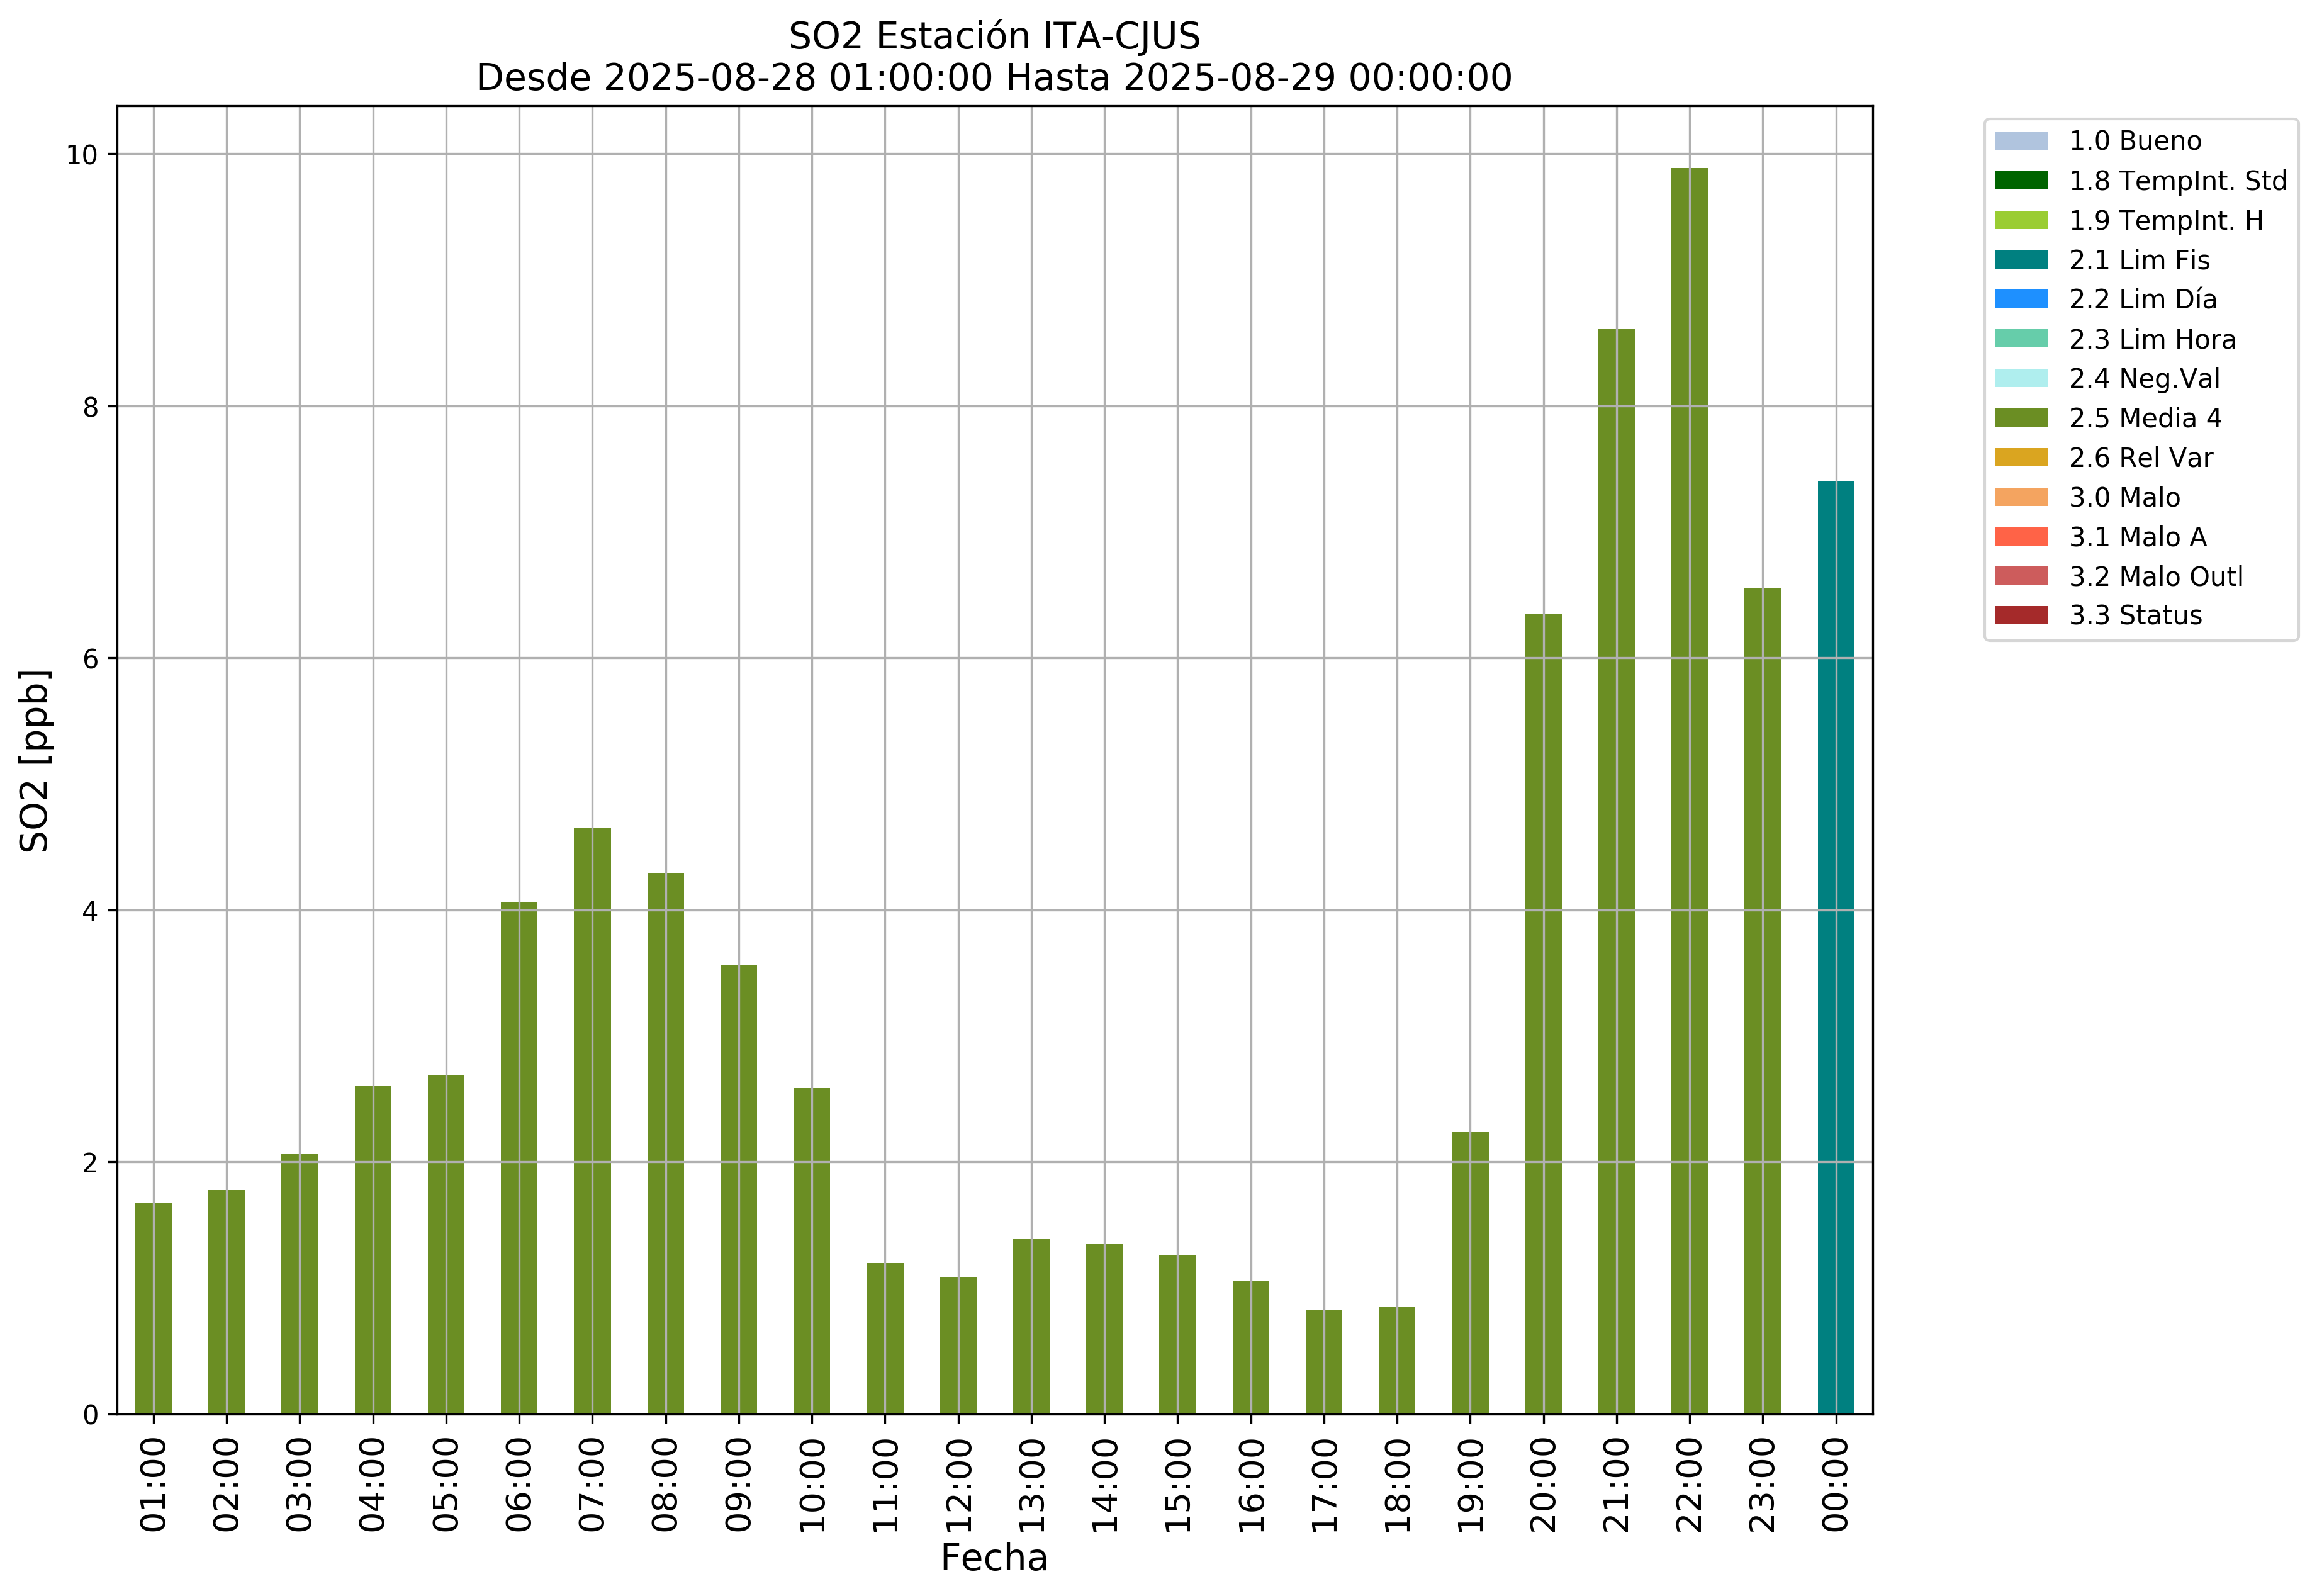This screenshot has width=2317, height=1596.
Task: Click the Fecha x-axis title
Action: [x=993, y=1558]
